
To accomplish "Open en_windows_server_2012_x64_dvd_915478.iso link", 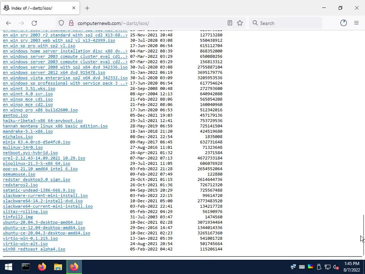I will [54, 72].
